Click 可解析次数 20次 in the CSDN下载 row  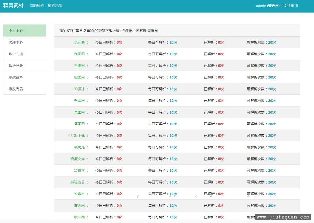click(261, 136)
